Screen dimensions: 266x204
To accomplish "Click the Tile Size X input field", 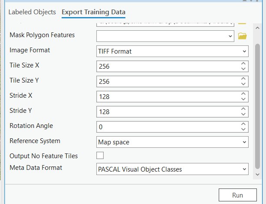I will click(167, 66).
